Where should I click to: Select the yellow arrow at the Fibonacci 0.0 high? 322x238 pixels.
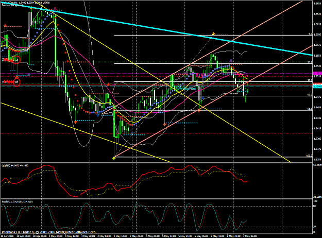(x=213, y=33)
